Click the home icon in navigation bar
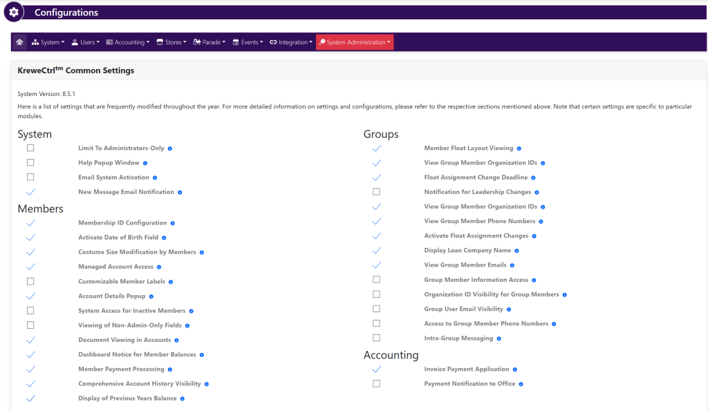Screen dimensions: 708x411 click(x=19, y=42)
